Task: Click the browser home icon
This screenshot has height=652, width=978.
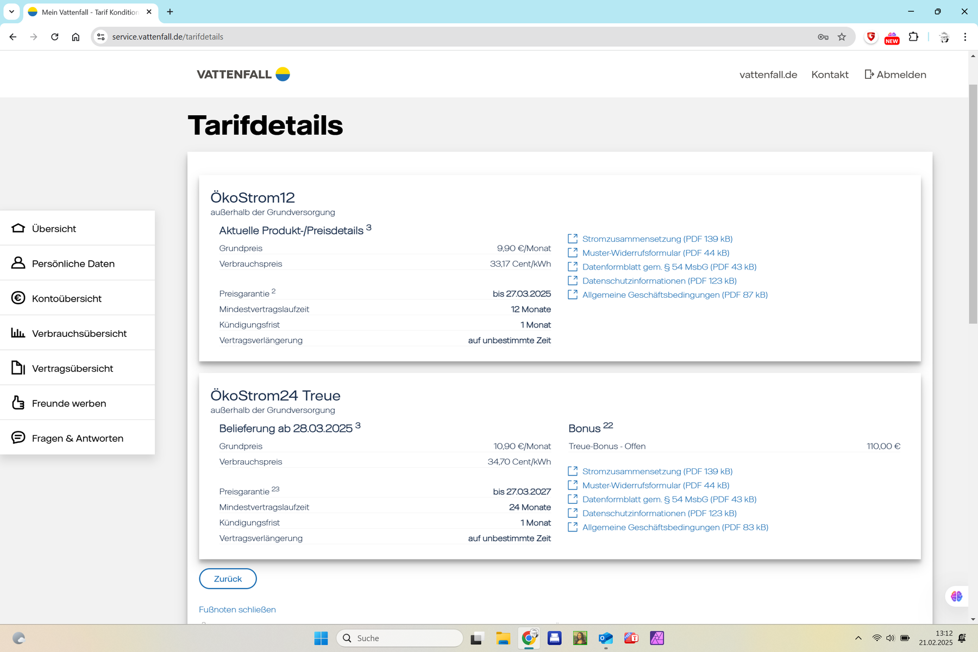Action: tap(76, 37)
